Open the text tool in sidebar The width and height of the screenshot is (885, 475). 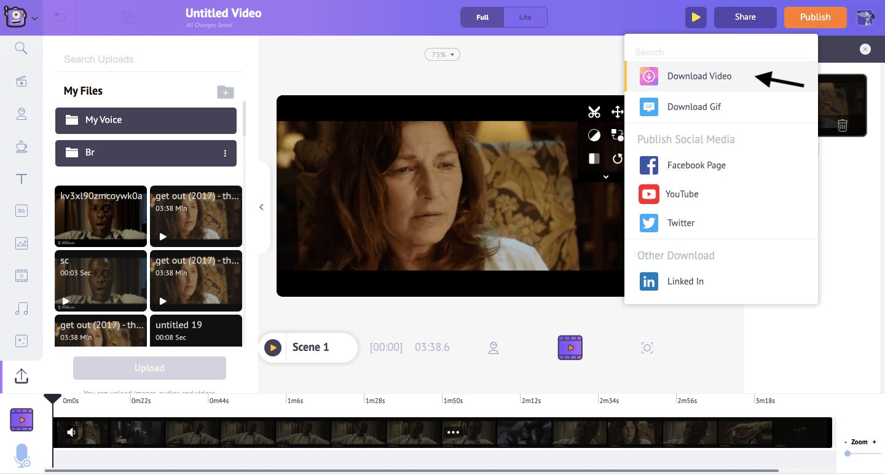22,179
